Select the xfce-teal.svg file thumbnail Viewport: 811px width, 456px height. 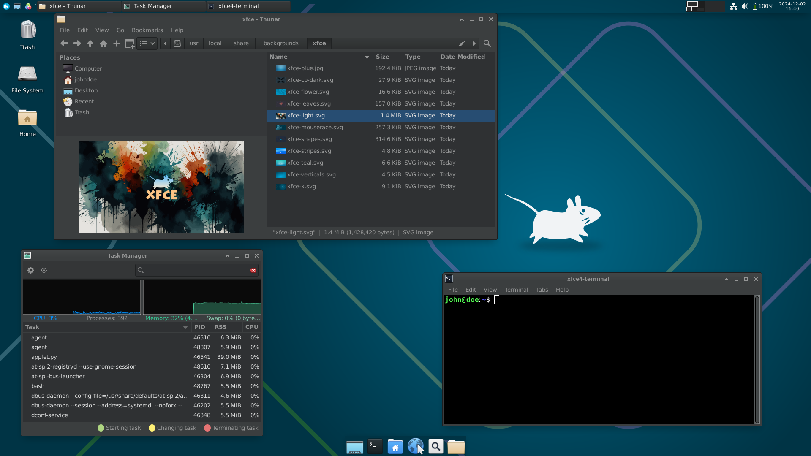click(280, 163)
